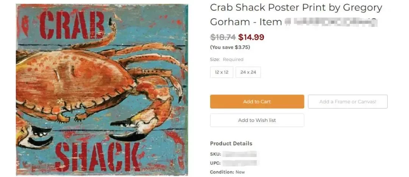Click the red SHACK lettering in the poster
This screenshot has height=177, width=409.
100,156
